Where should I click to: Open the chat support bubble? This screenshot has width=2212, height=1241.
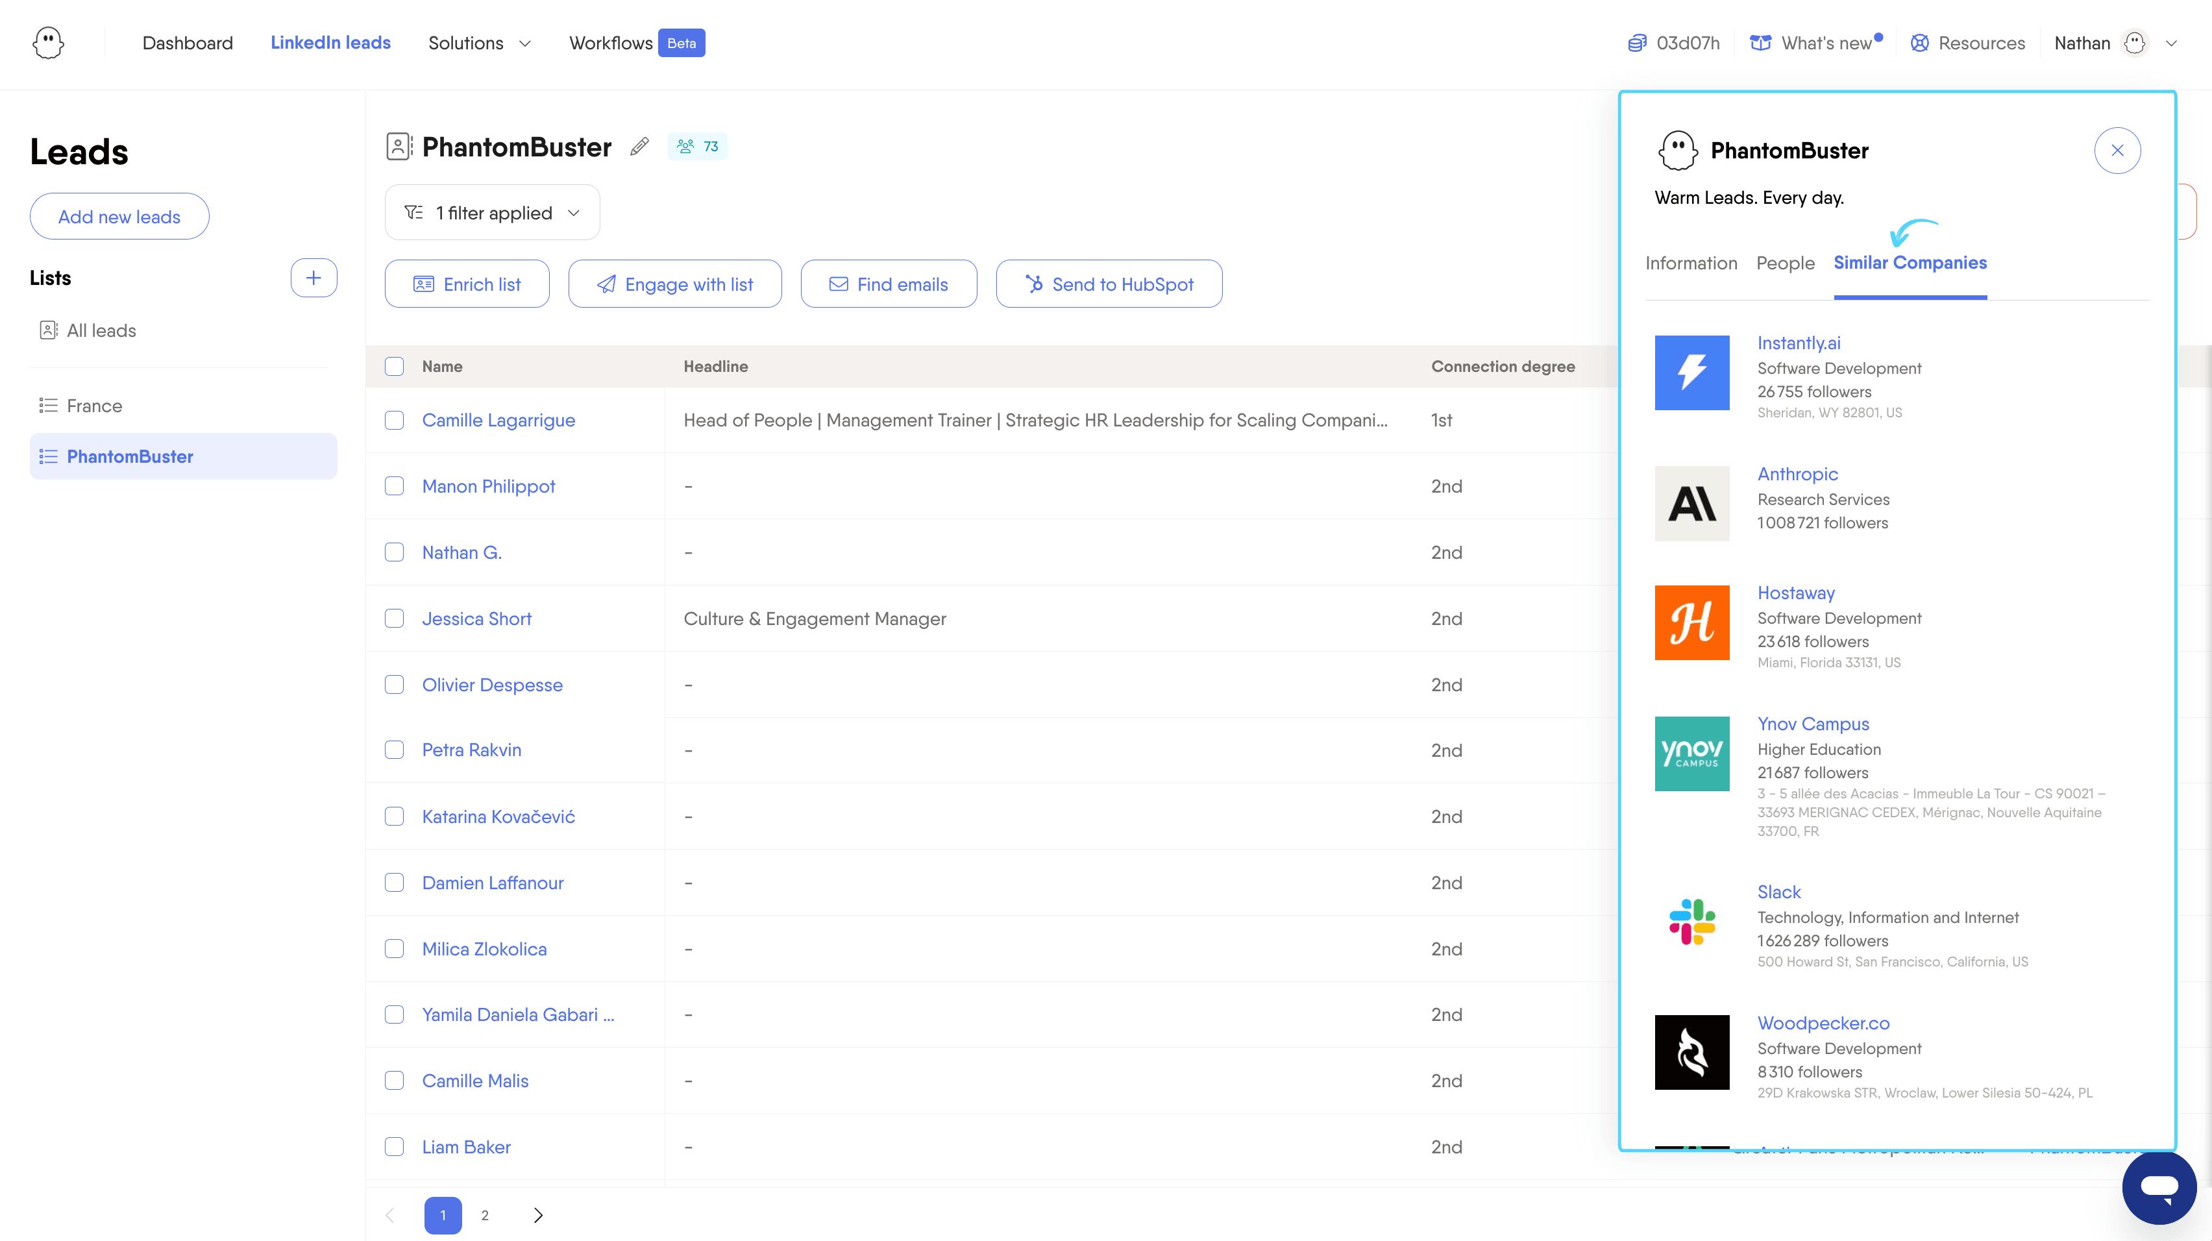click(2159, 1187)
